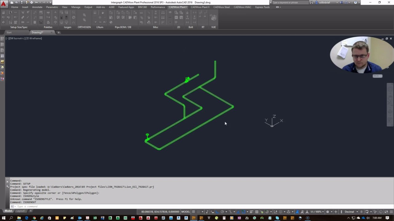Screen dimensions: 394x221
Task: Toggle MODEL space button in status bar
Action: pos(186,212)
